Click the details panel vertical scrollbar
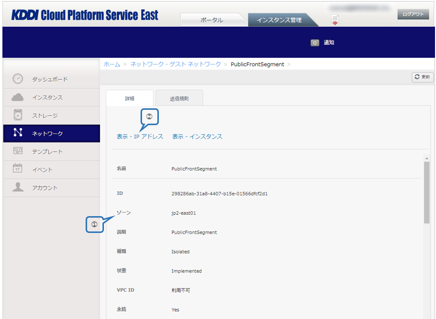The width and height of the screenshot is (436, 319). (426, 193)
